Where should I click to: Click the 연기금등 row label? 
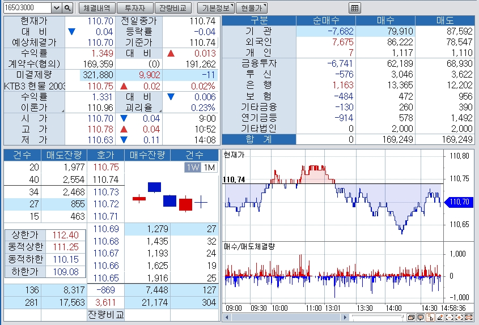(x=258, y=118)
